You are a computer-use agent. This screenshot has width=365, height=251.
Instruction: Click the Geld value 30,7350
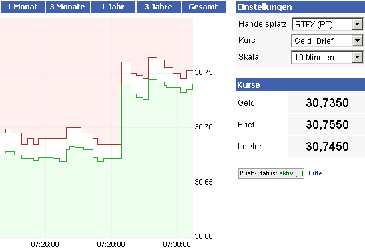[327, 103]
